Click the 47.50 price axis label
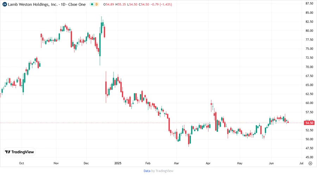This screenshot has width=317, height=175. click(x=309, y=148)
